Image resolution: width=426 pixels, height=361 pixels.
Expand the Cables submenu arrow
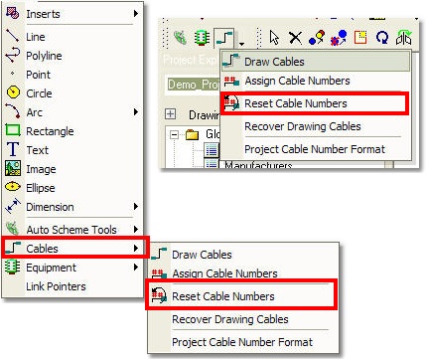coord(136,248)
